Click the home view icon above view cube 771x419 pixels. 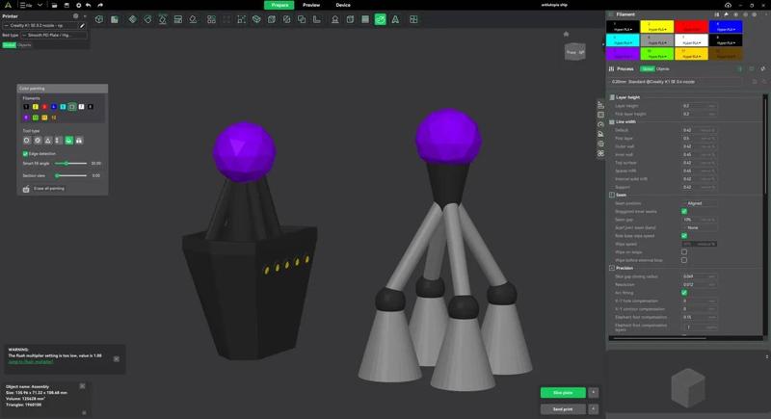pos(566,34)
